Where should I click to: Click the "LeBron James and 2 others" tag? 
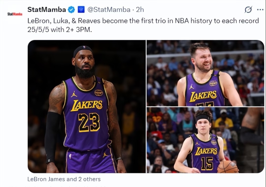tap(64, 179)
